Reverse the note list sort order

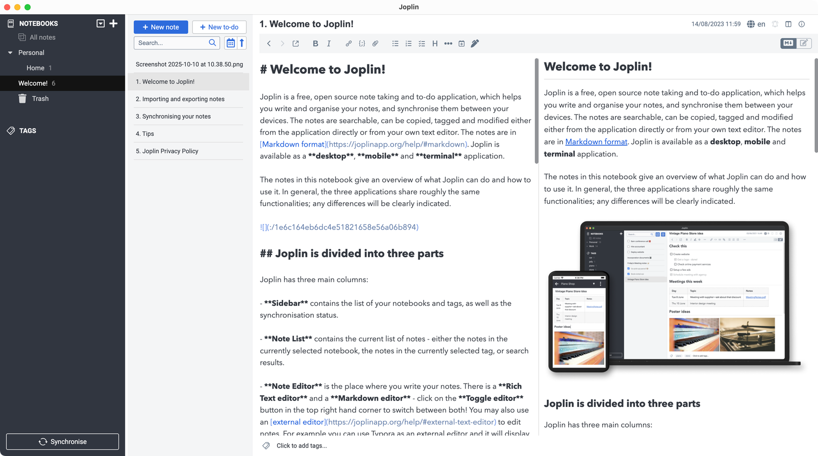pos(242,43)
